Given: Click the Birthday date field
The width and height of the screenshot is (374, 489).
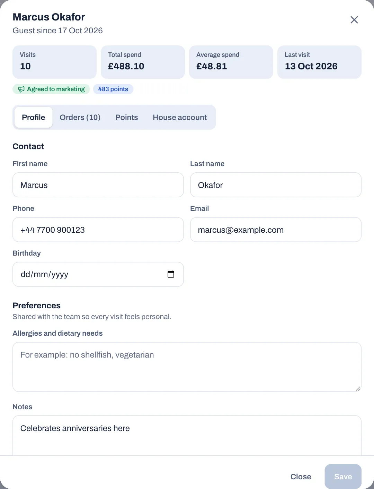Looking at the screenshot, I should tap(98, 274).
